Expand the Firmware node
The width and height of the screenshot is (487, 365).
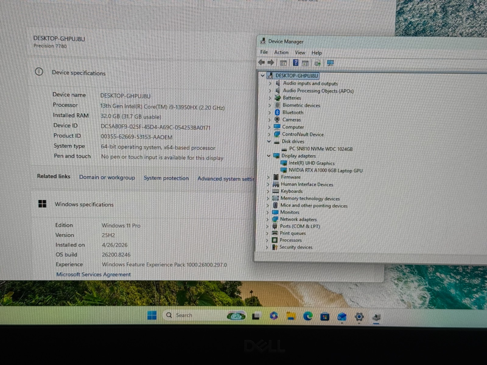tap(268, 177)
